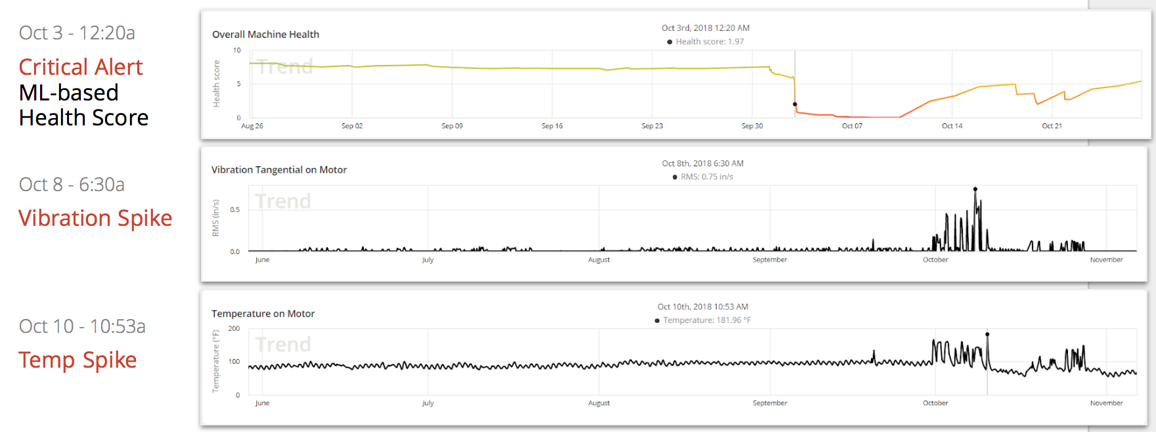This screenshot has width=1156, height=432.
Task: Click "June" on the temperature chart x-axis
Action: click(x=262, y=403)
